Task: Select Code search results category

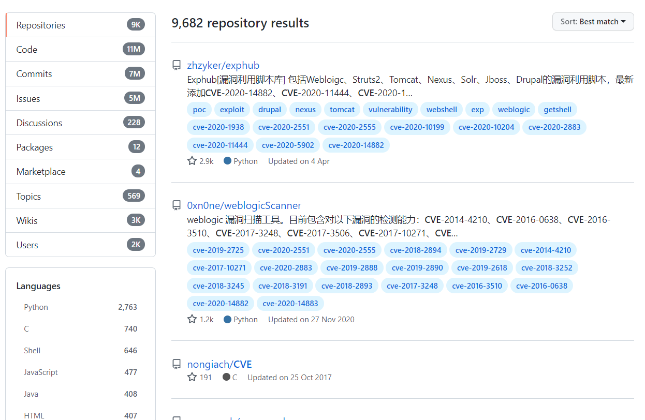Action: (x=80, y=49)
